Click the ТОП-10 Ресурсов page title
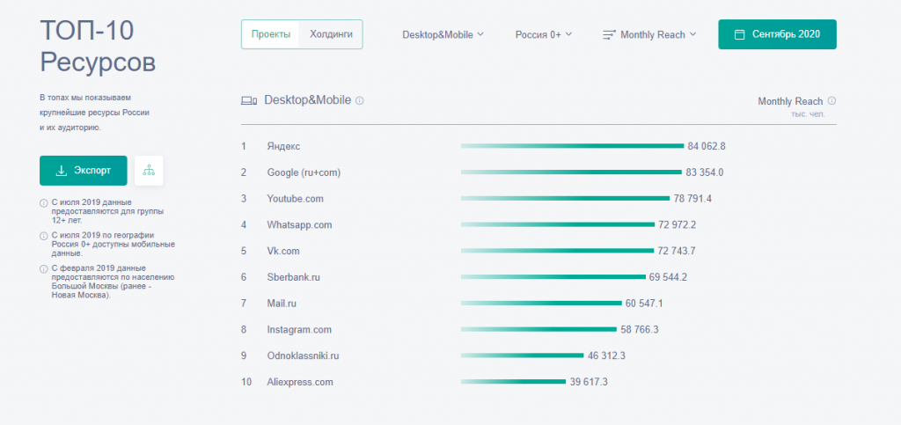This screenshot has height=425, width=901. click(x=98, y=47)
